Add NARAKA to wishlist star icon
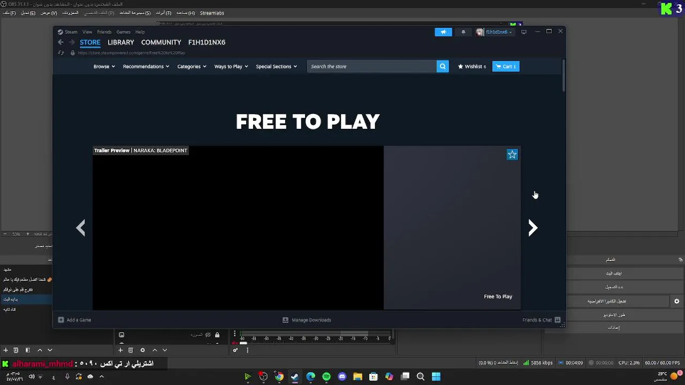Image resolution: width=685 pixels, height=385 pixels. 512,155
